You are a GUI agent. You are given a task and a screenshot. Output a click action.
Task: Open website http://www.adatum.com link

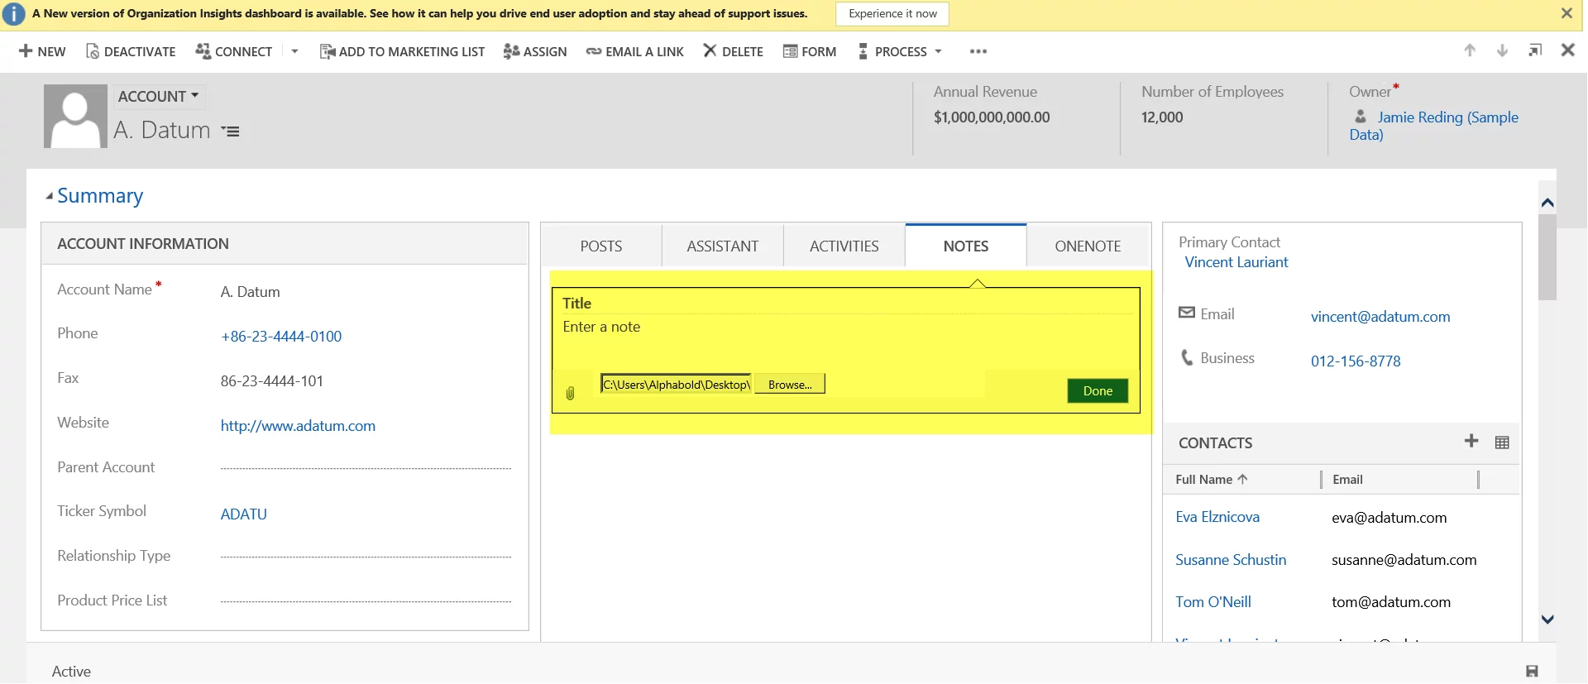coord(298,426)
